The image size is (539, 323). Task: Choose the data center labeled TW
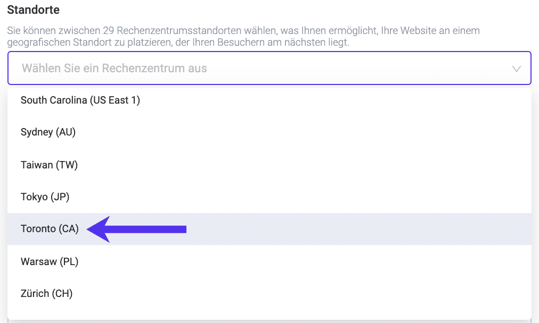coord(50,165)
